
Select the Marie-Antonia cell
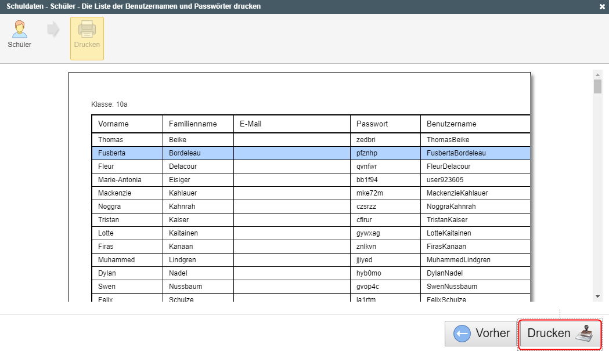(x=127, y=180)
